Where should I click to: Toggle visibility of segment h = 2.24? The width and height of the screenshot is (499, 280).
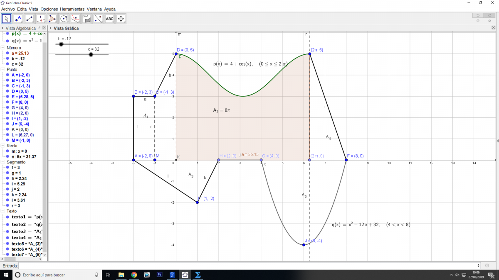point(8,178)
